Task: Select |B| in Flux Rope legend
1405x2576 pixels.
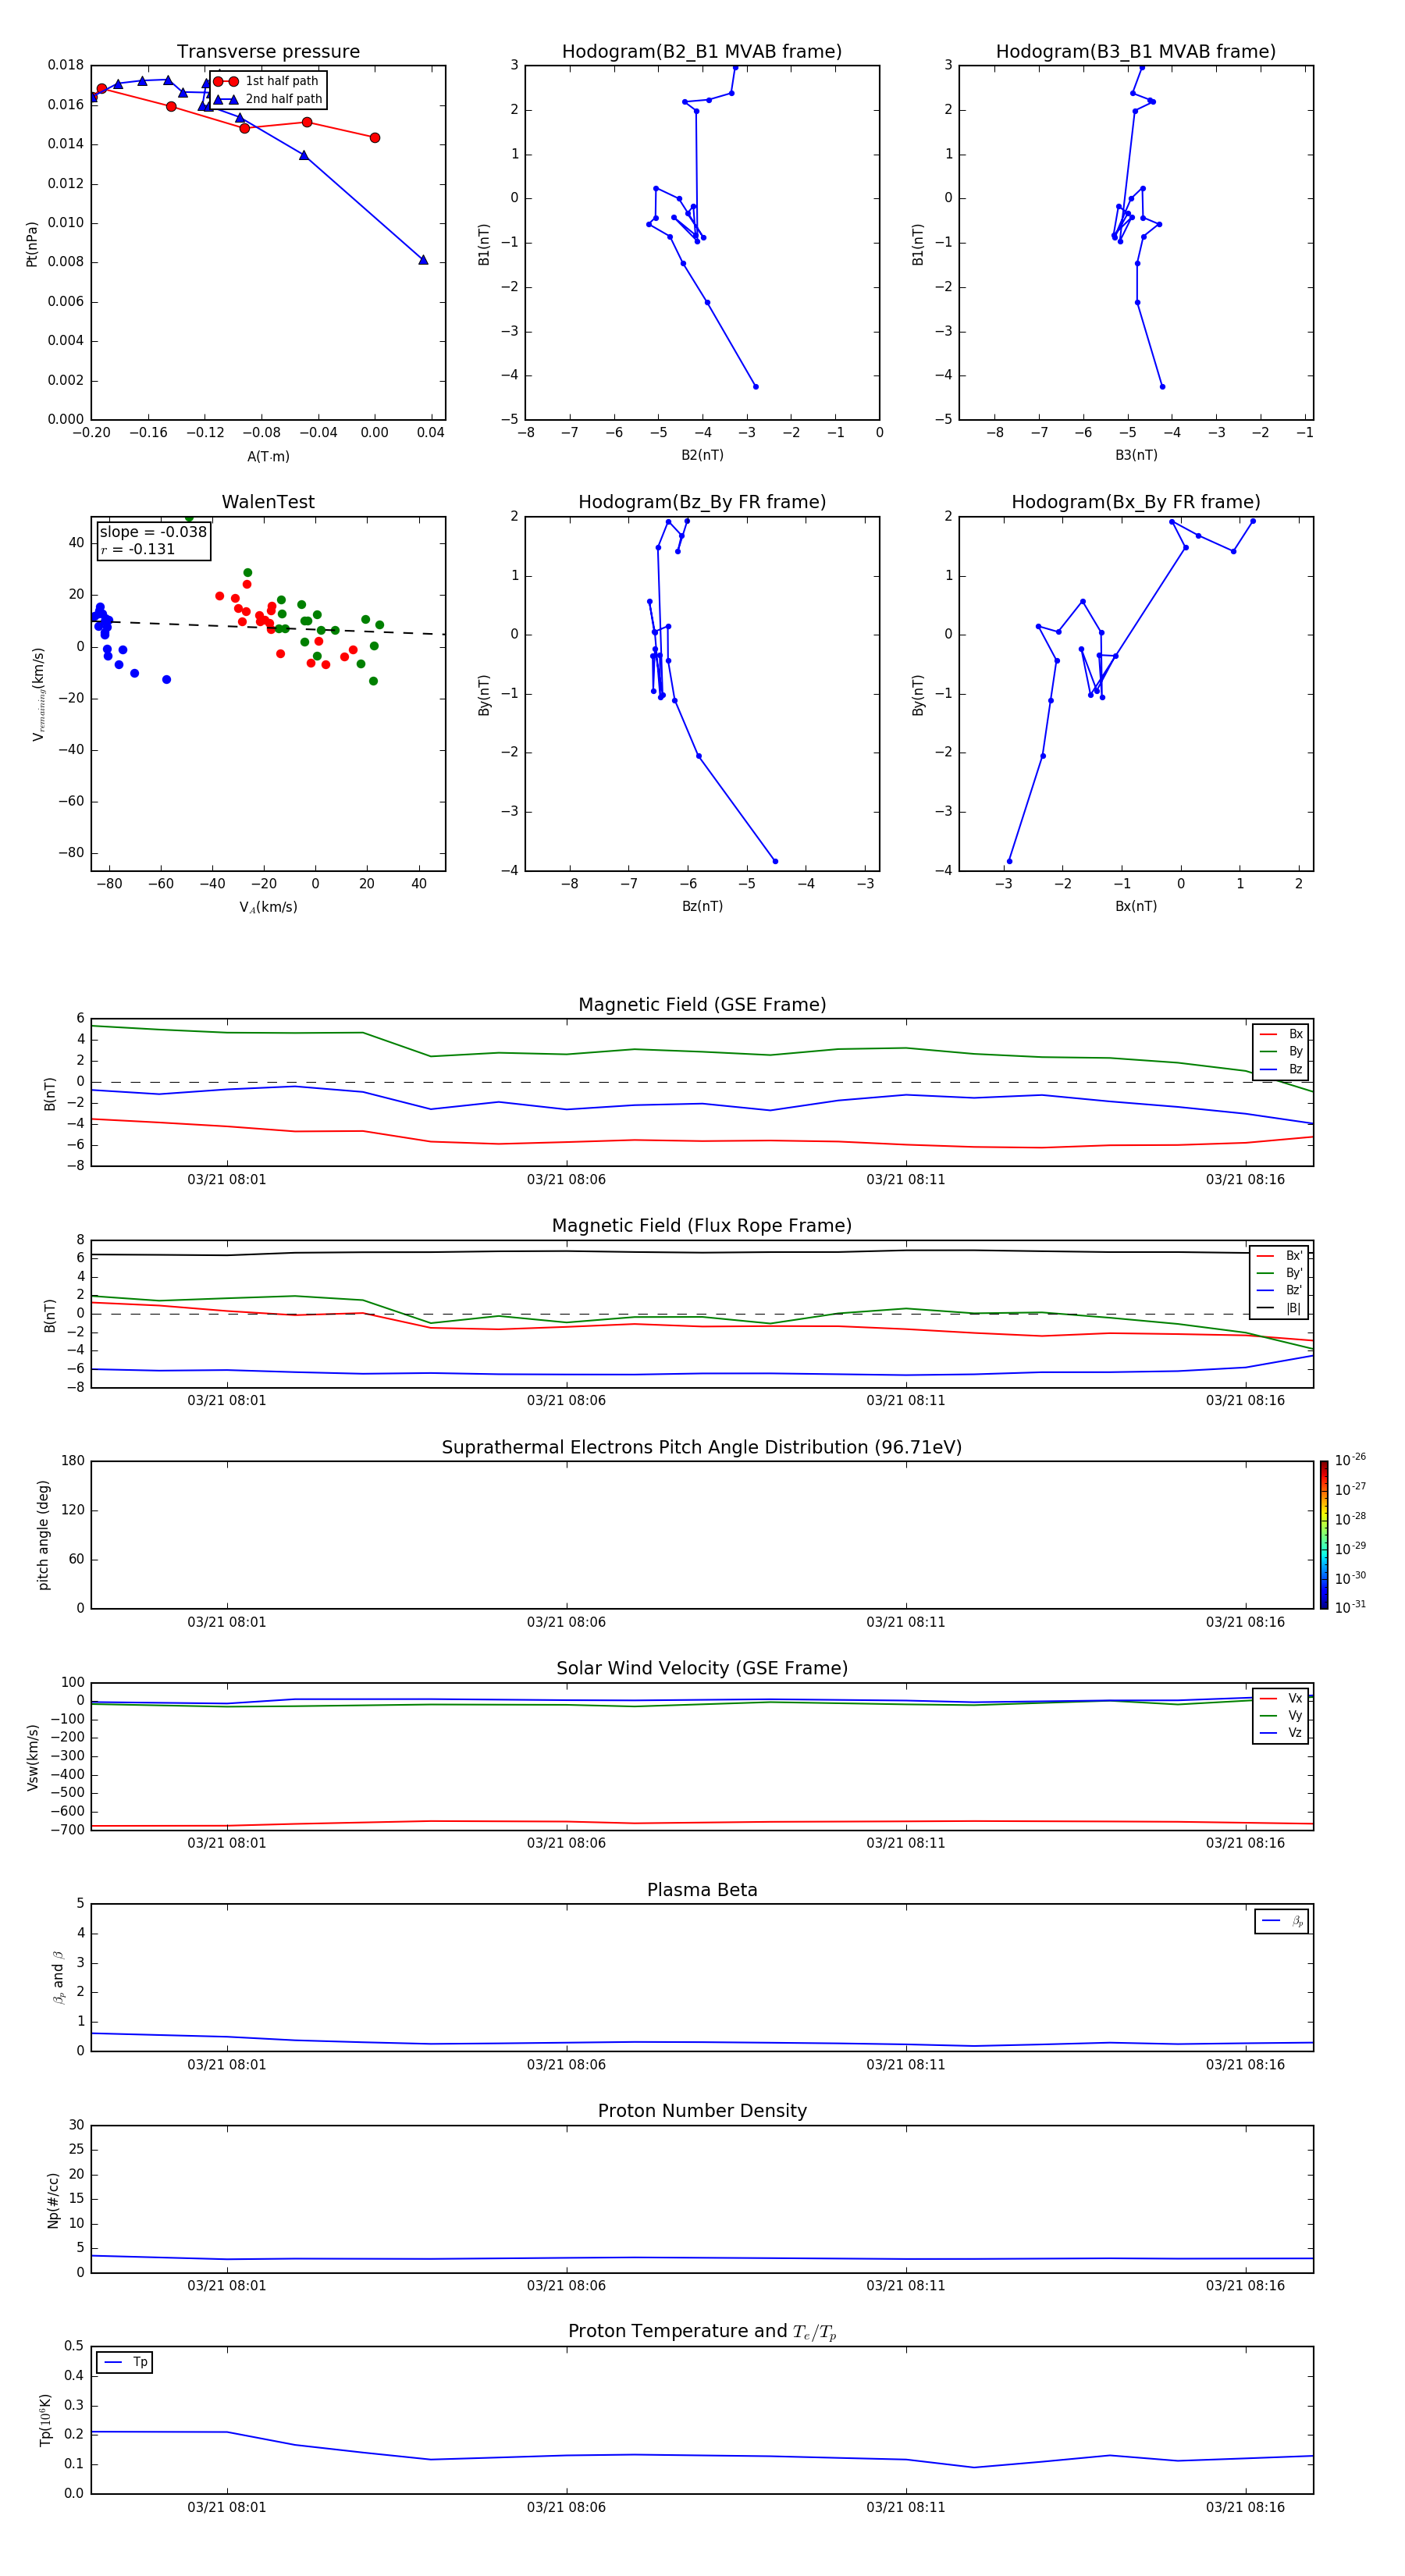Action: click(x=1279, y=1308)
